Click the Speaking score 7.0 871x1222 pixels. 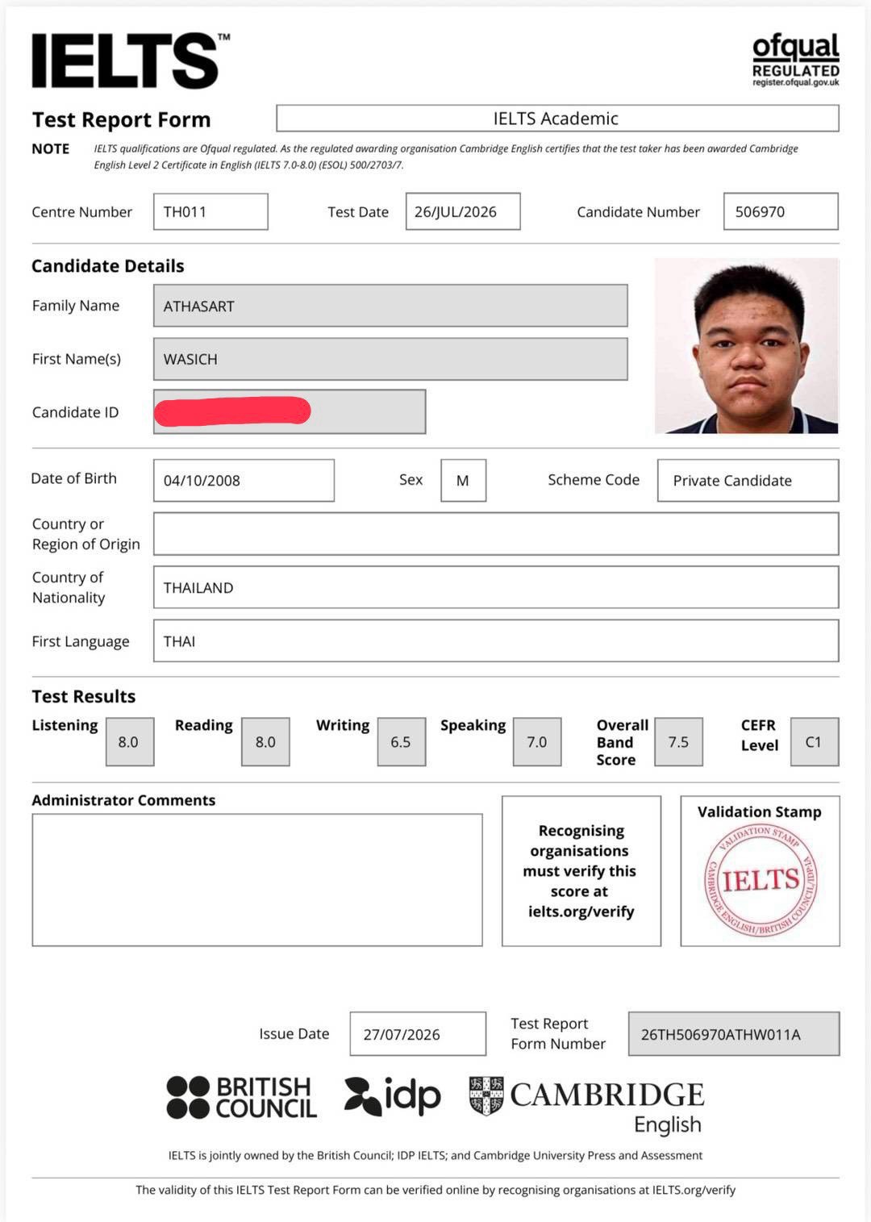[x=537, y=742]
